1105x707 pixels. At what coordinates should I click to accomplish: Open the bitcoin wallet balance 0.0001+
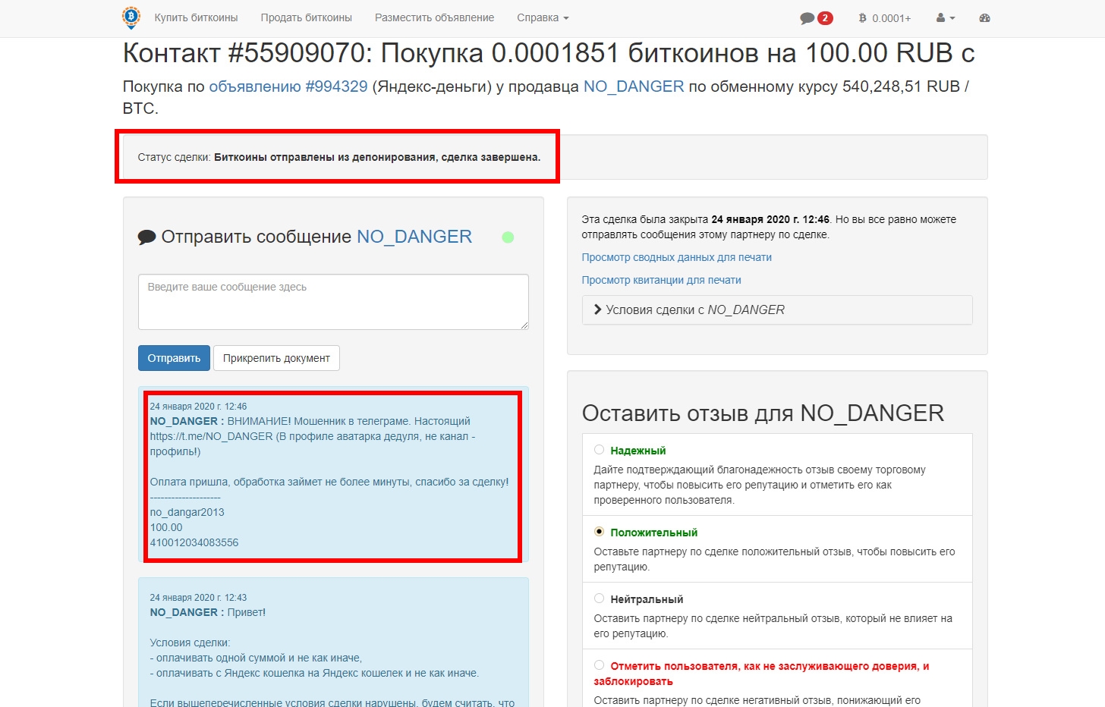tap(884, 18)
